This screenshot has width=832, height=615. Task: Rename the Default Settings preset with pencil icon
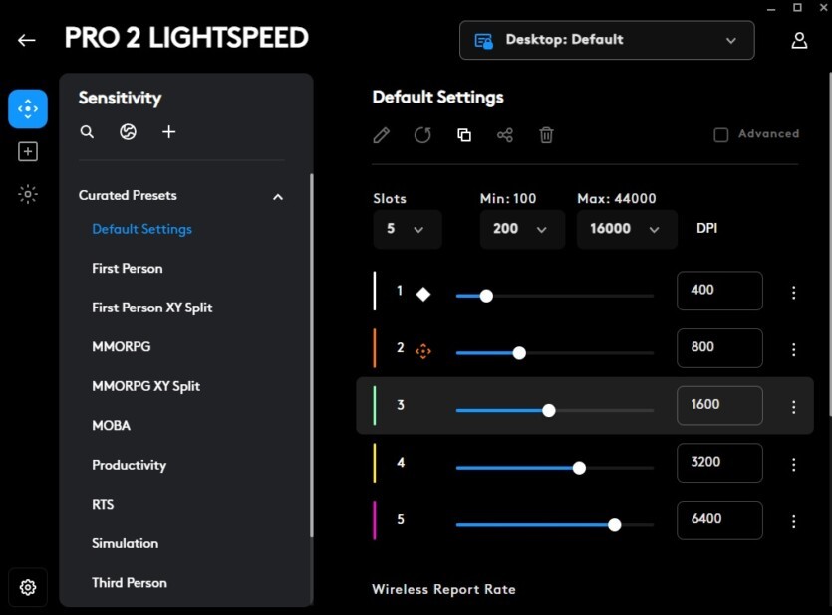(x=381, y=134)
